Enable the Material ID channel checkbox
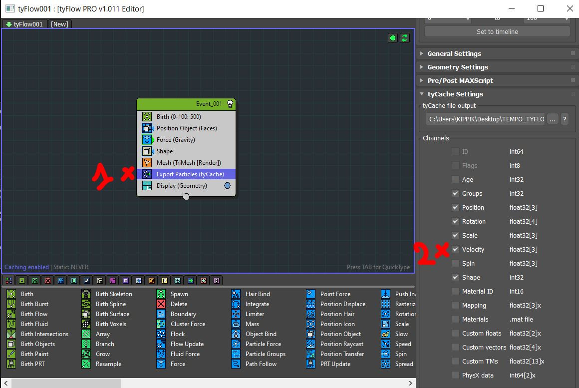The width and height of the screenshot is (579, 388). point(456,291)
